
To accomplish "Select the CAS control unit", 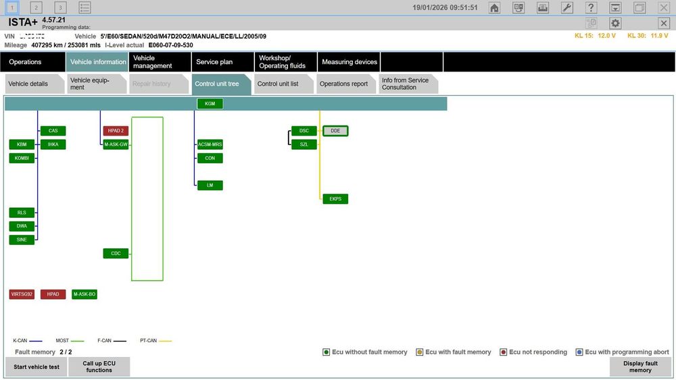I will (x=53, y=131).
